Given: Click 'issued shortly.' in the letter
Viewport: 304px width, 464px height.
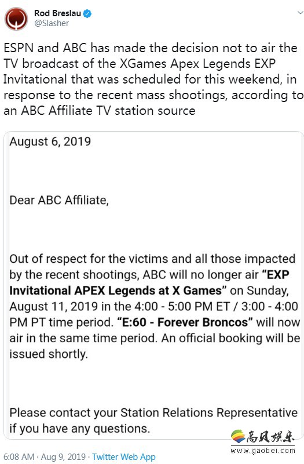Looking at the screenshot, I should pos(49,354).
